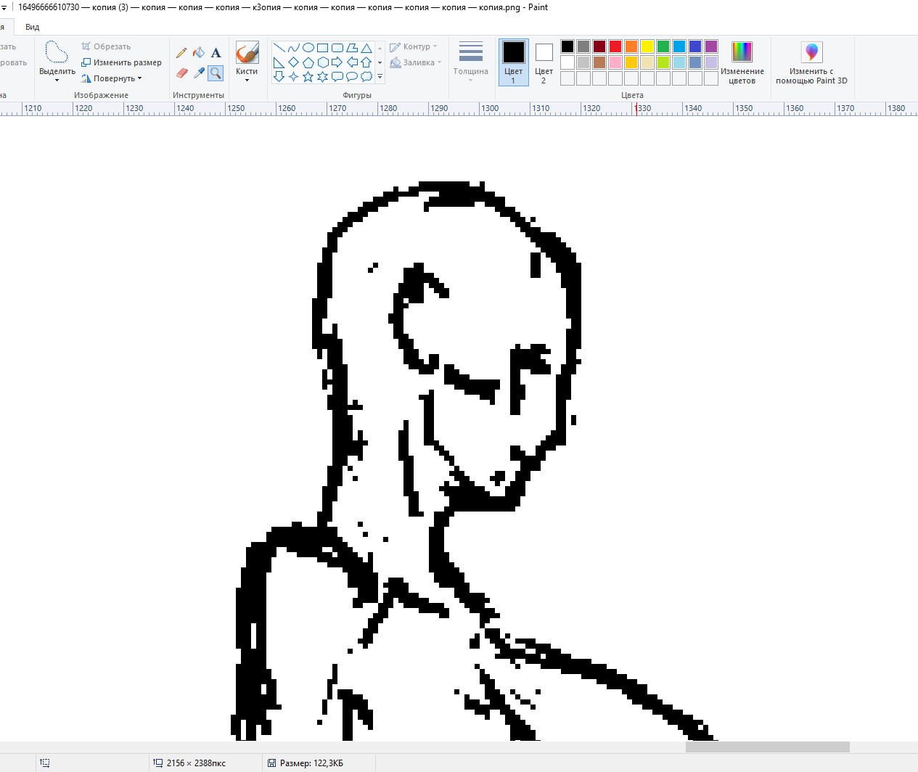
Task: Choose the oval shape in Фигуры
Action: 308,48
